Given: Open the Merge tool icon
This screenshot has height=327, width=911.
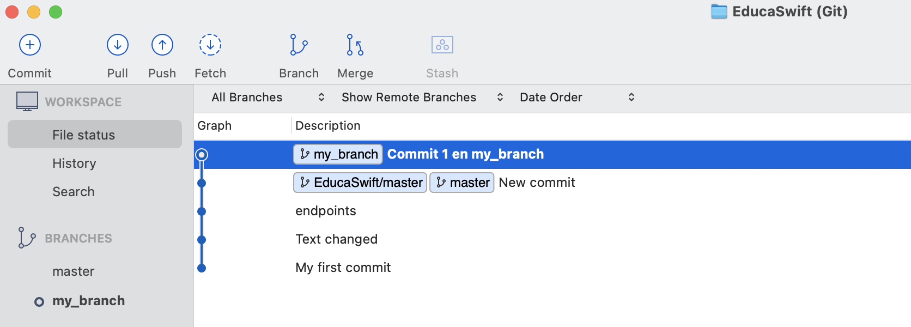Looking at the screenshot, I should [x=355, y=45].
